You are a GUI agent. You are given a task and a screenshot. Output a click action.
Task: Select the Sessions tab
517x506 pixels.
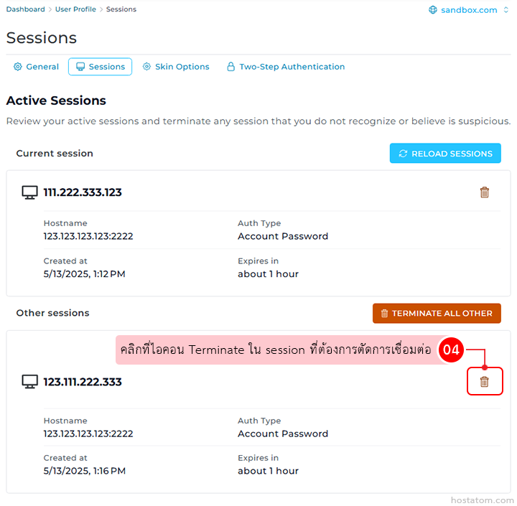click(100, 67)
